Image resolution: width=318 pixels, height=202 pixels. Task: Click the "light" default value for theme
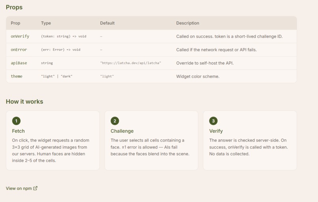(107, 76)
